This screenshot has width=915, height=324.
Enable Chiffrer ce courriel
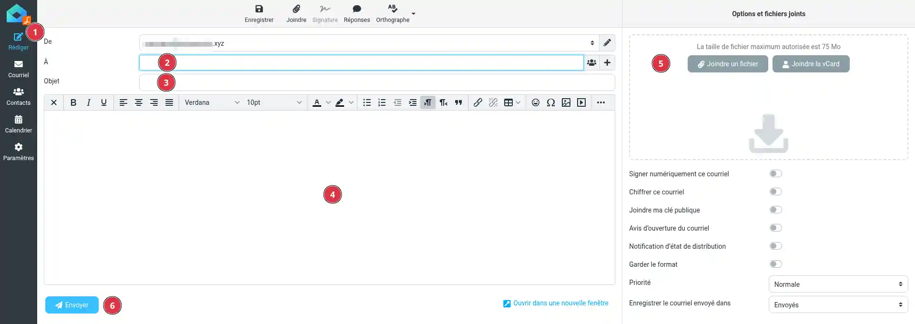pos(776,192)
